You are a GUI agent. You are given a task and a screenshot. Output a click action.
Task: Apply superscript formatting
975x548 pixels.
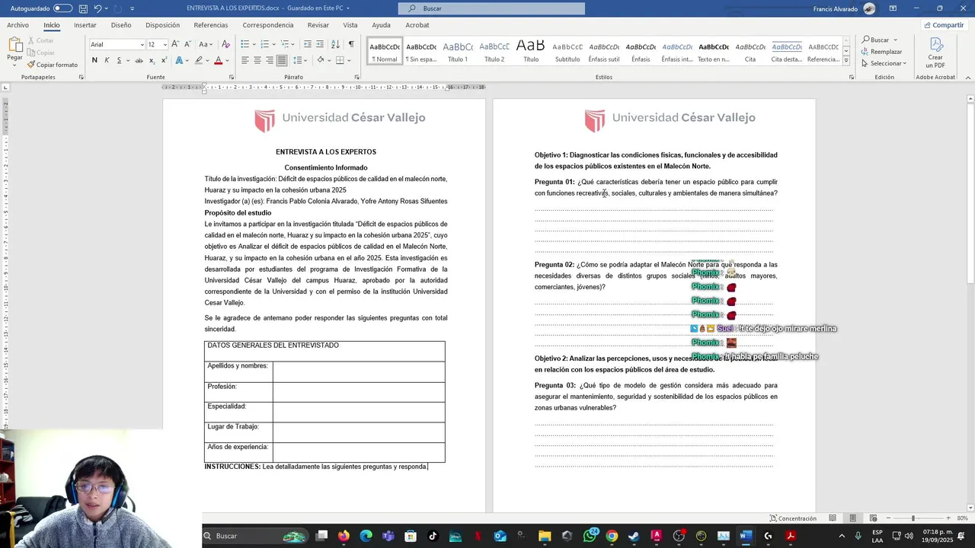(x=164, y=60)
